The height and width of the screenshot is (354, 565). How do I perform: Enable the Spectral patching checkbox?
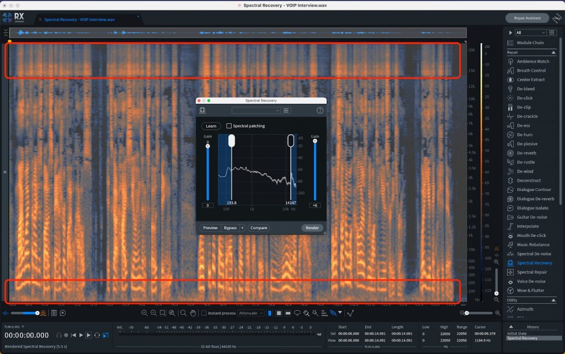point(229,126)
